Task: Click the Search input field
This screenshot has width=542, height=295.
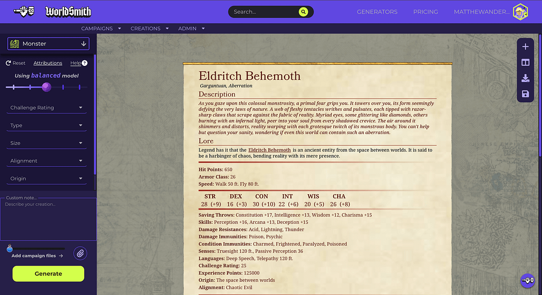Action: click(264, 12)
